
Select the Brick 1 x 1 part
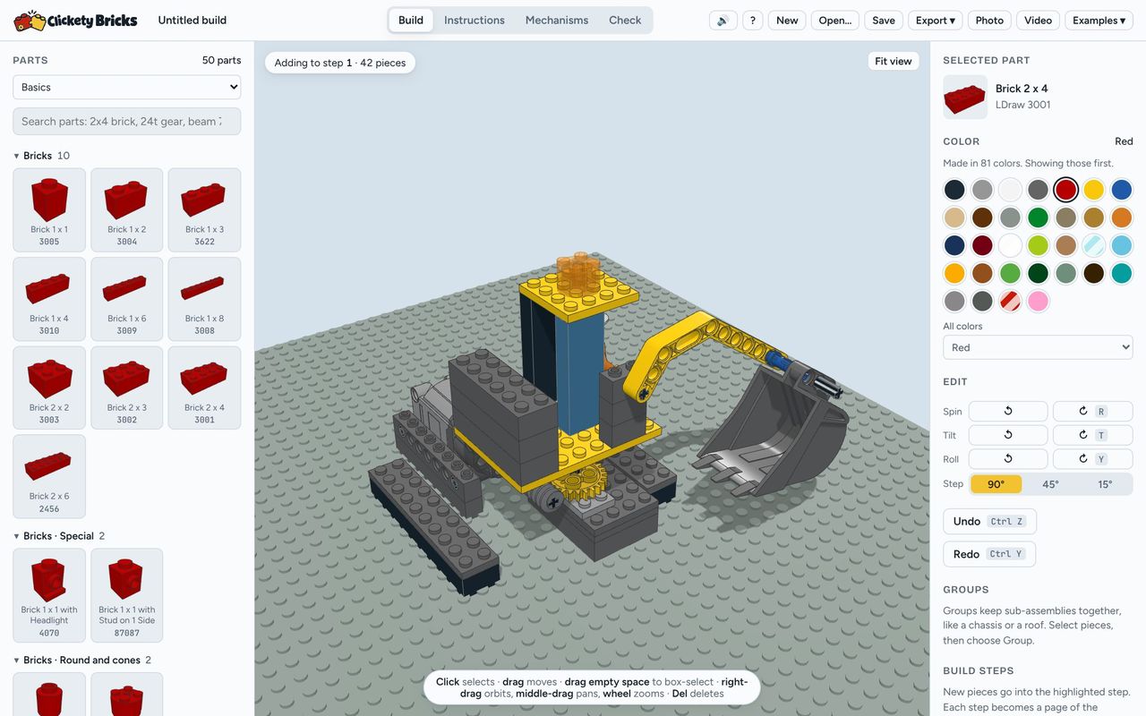(49, 210)
